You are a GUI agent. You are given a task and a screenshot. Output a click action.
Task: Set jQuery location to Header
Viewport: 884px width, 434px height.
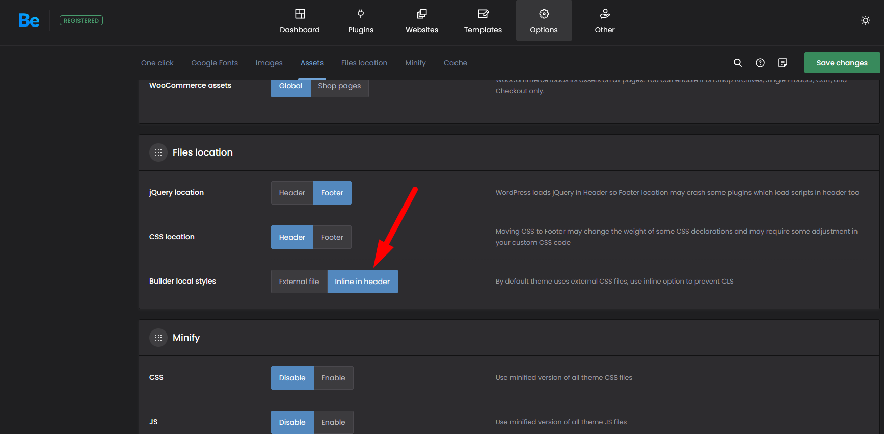292,193
